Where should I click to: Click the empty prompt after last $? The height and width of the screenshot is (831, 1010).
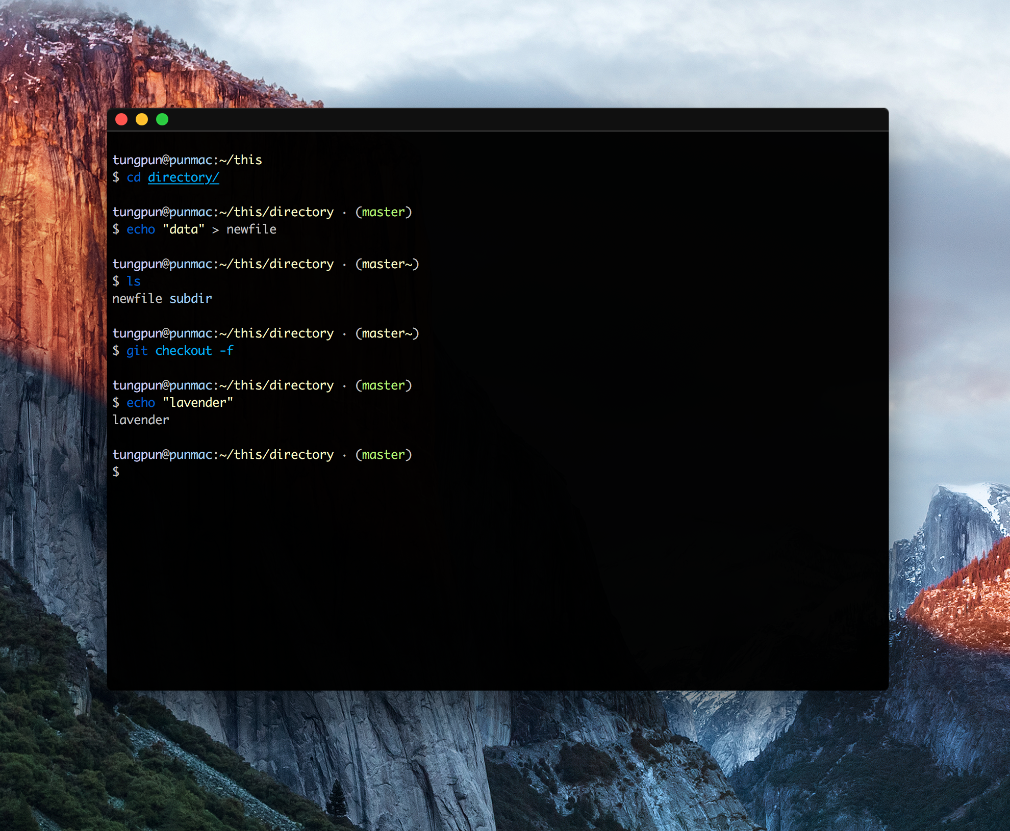click(133, 472)
